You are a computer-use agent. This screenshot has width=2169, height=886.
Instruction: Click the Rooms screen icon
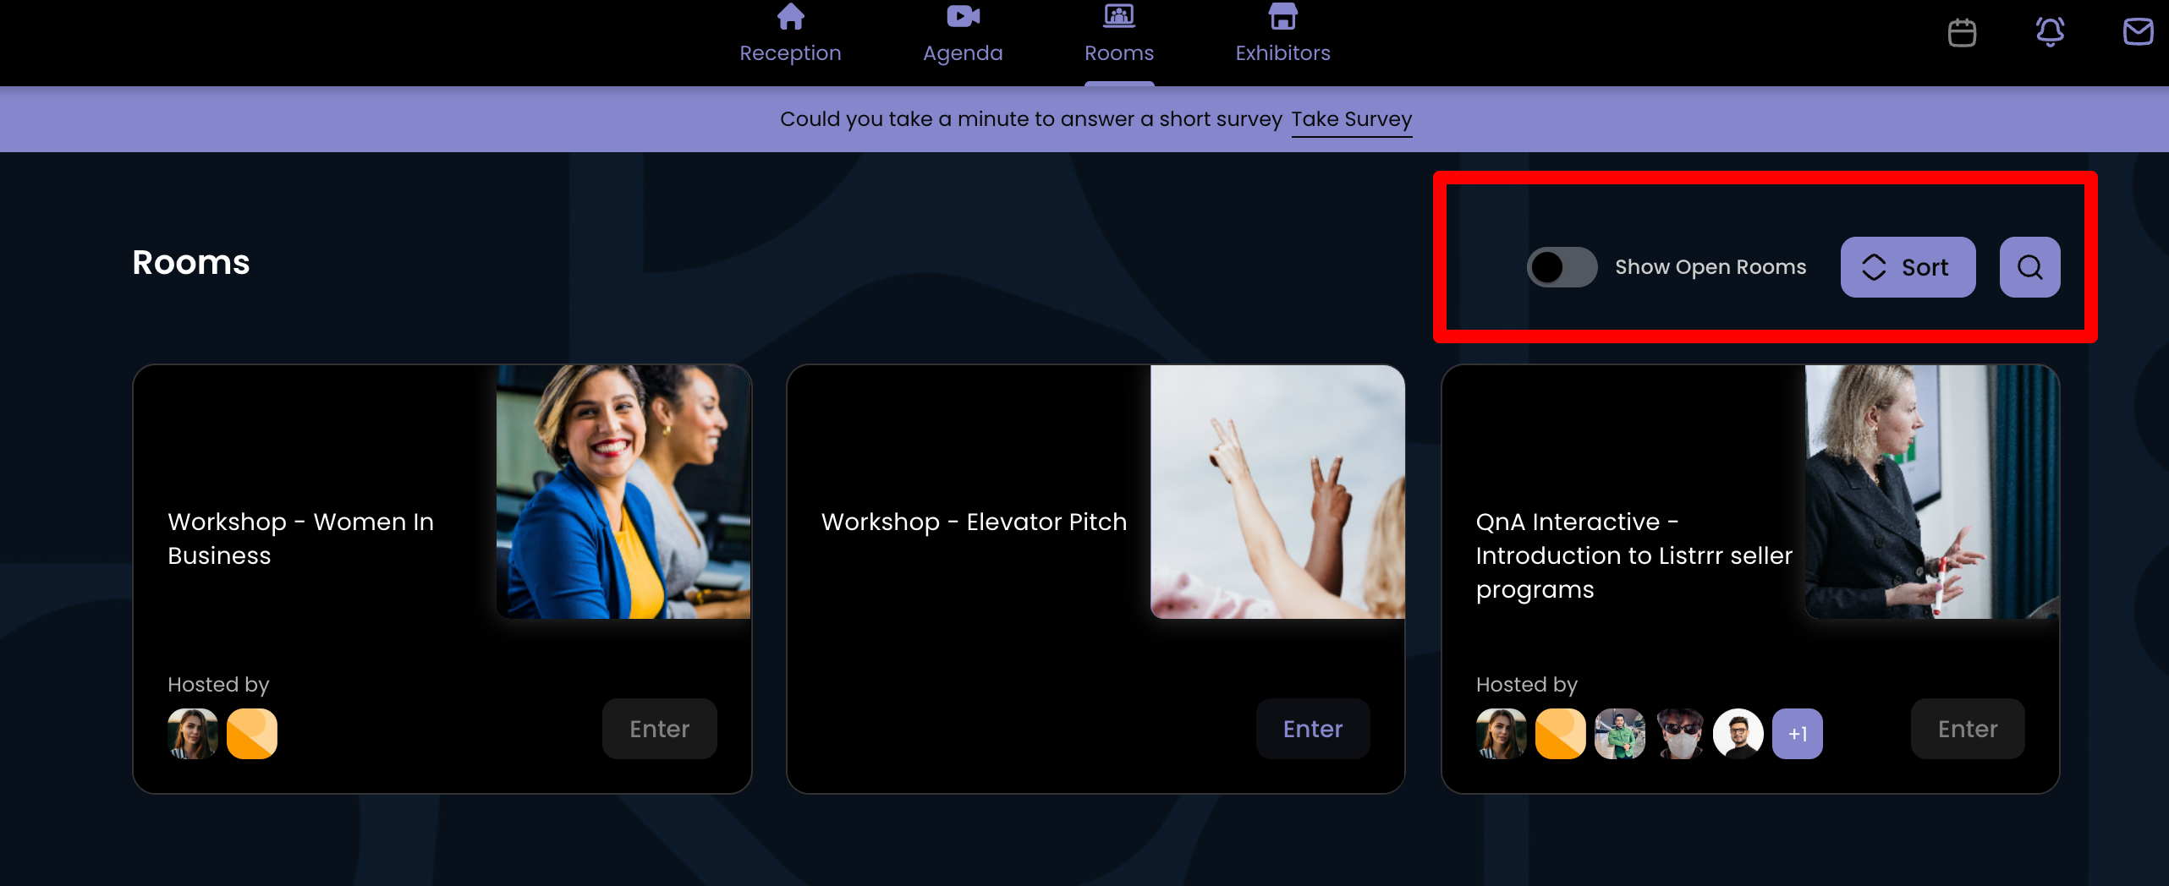coord(1118,16)
